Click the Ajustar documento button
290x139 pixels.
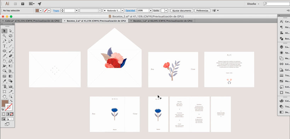click(182, 11)
